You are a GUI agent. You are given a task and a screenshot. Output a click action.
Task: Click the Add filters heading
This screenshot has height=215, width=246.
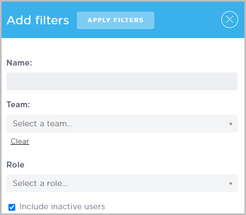tap(38, 20)
